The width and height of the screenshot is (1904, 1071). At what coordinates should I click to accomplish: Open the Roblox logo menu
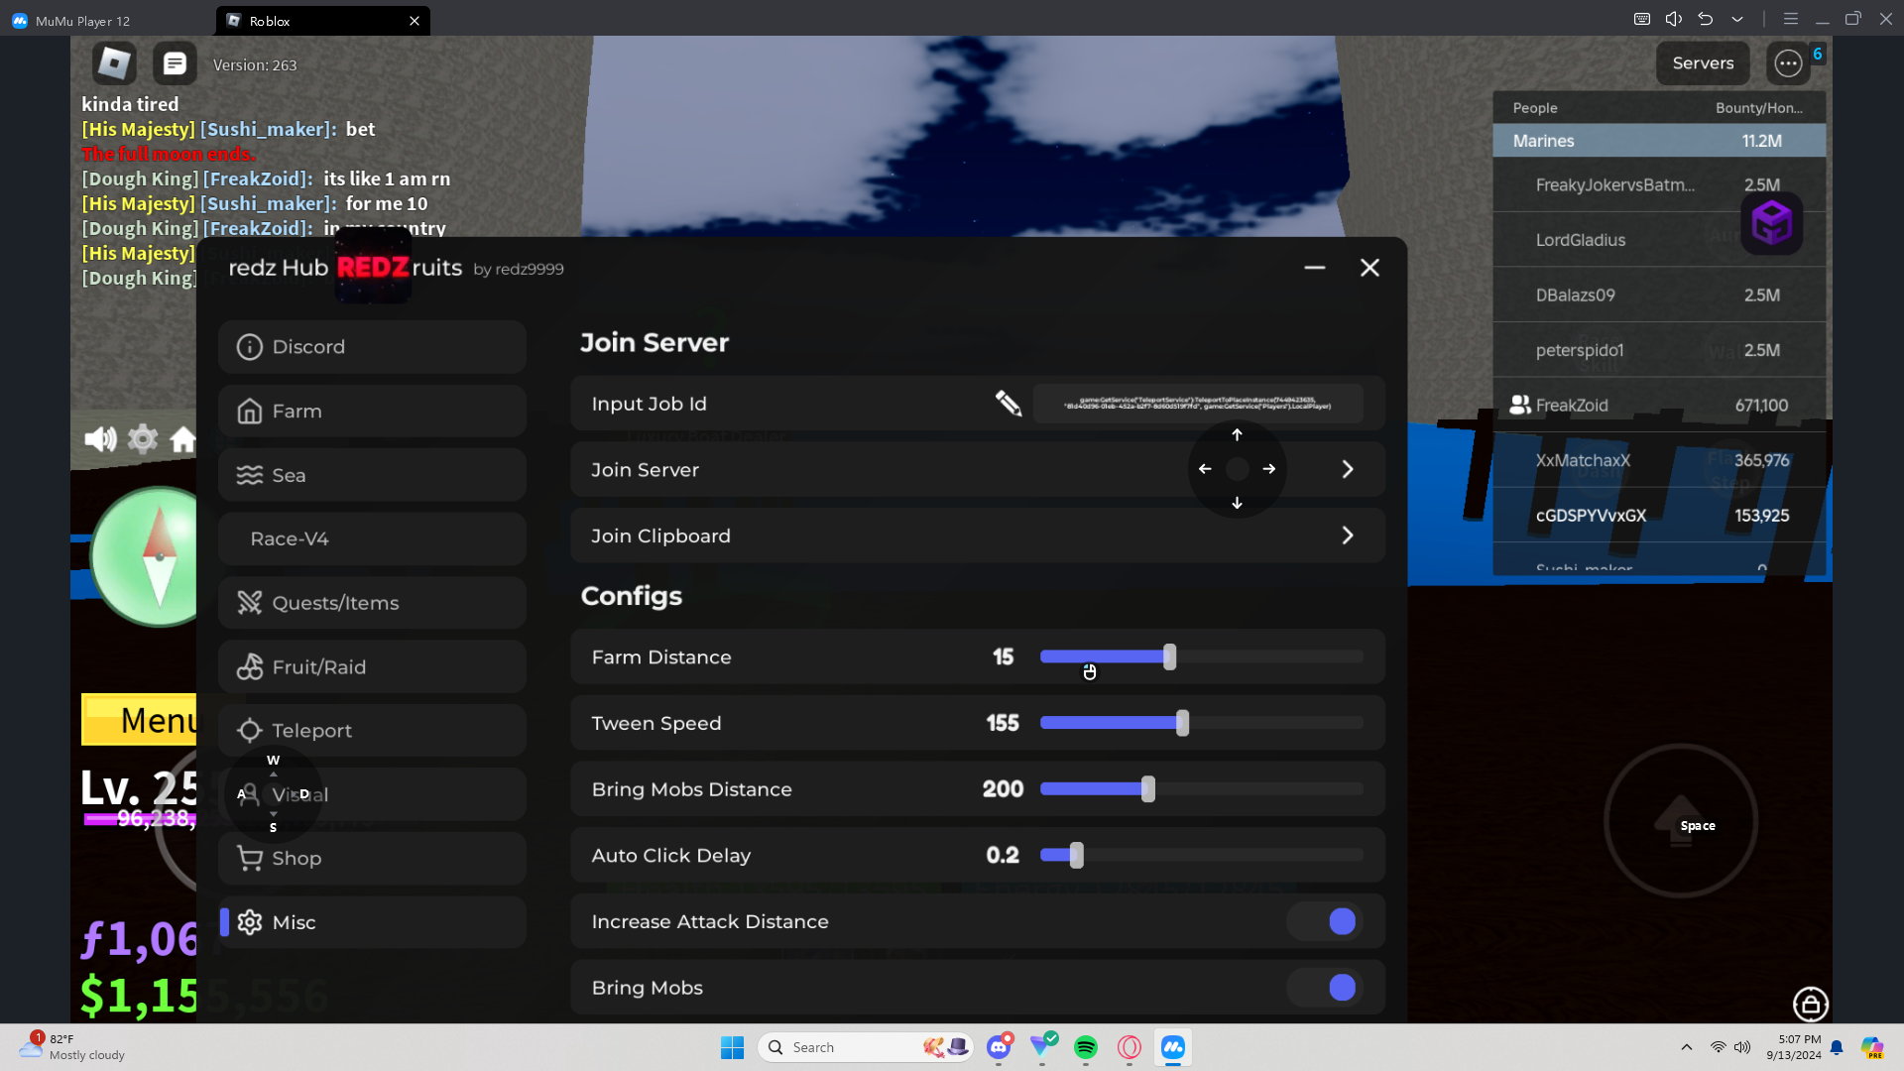coord(114,63)
